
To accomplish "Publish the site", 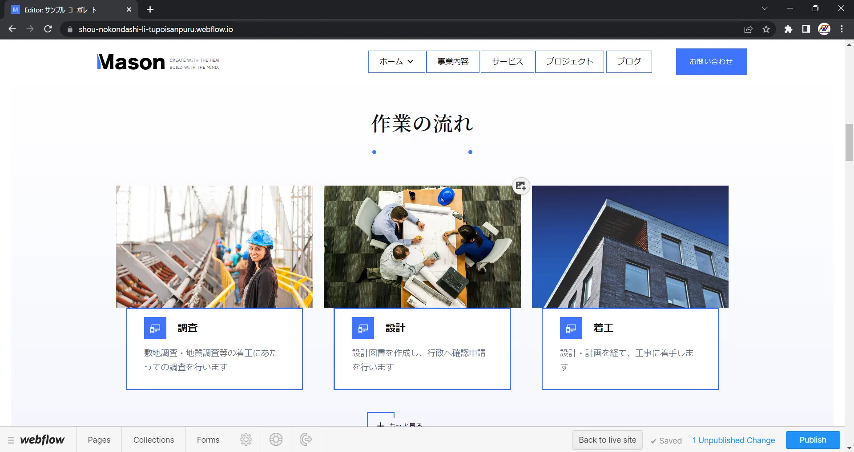I will pos(812,440).
